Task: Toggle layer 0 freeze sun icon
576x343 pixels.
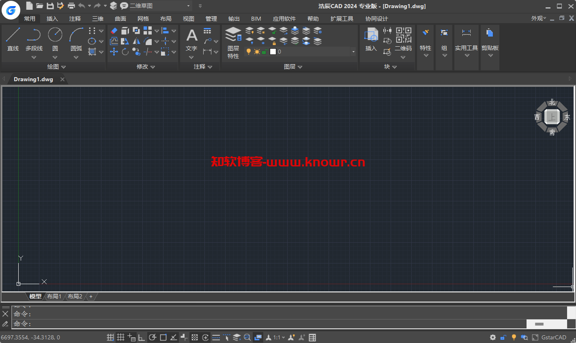Action: click(257, 52)
